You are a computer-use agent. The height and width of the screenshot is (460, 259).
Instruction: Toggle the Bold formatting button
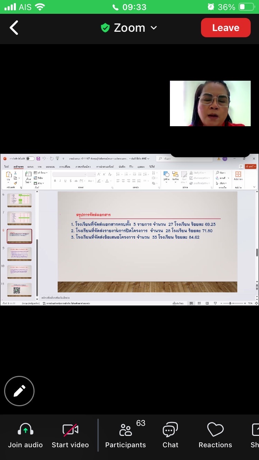coord(55,181)
